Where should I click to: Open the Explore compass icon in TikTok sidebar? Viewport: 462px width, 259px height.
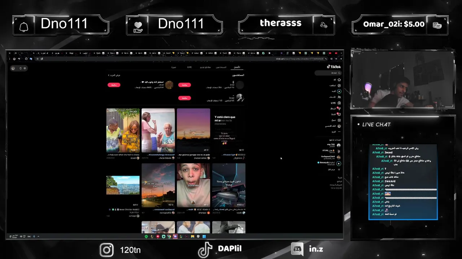point(339,85)
